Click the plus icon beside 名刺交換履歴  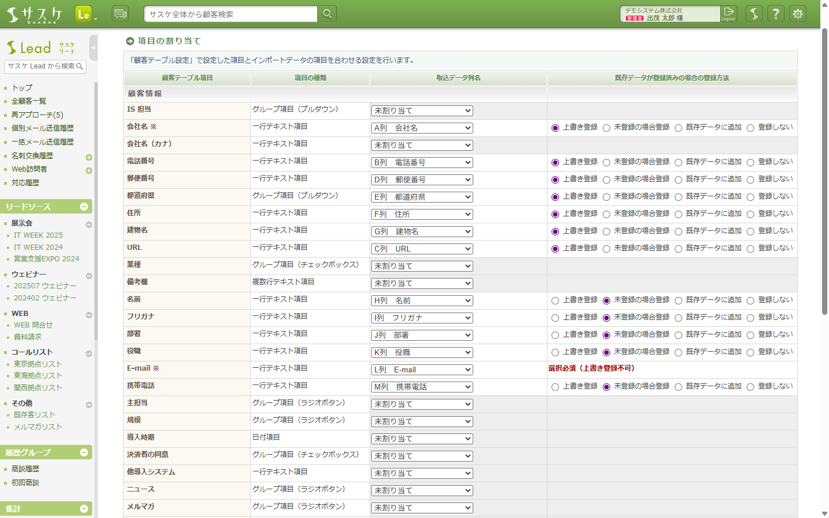click(89, 157)
